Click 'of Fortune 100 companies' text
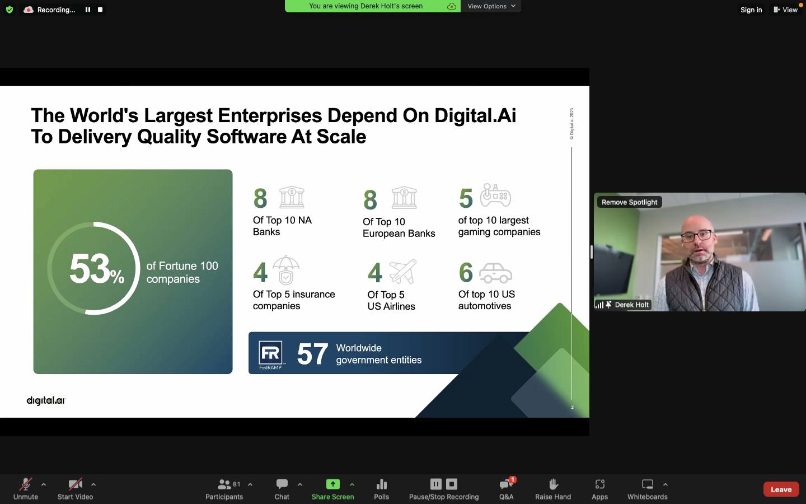806x504 pixels. click(x=182, y=273)
